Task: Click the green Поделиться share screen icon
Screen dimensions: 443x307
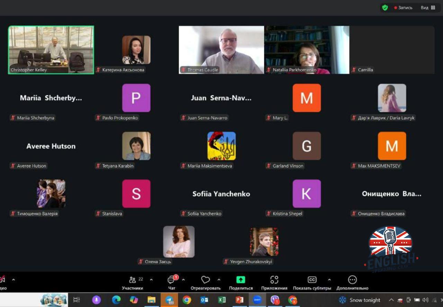Action: click(241, 280)
